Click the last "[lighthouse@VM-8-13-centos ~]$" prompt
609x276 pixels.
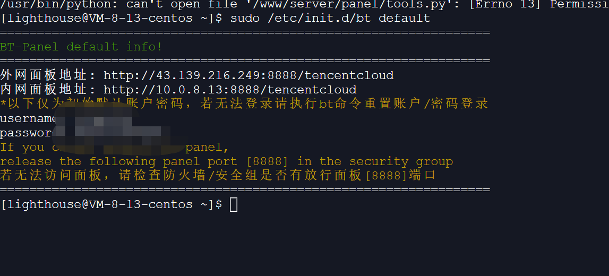[x=111, y=204]
